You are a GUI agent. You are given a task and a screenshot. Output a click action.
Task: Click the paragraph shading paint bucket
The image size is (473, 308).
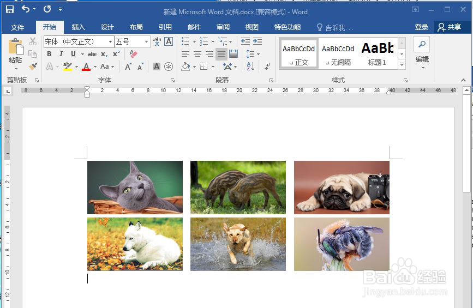click(x=185, y=67)
